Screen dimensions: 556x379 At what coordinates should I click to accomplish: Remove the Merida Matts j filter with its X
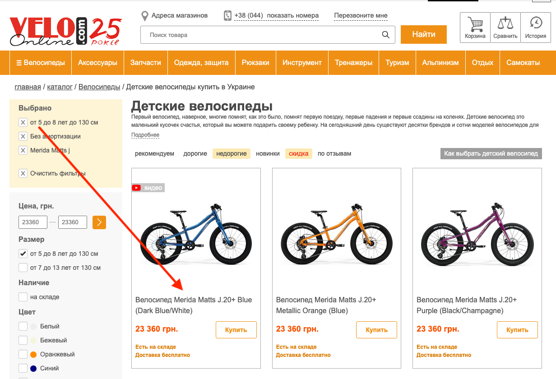[x=23, y=150]
